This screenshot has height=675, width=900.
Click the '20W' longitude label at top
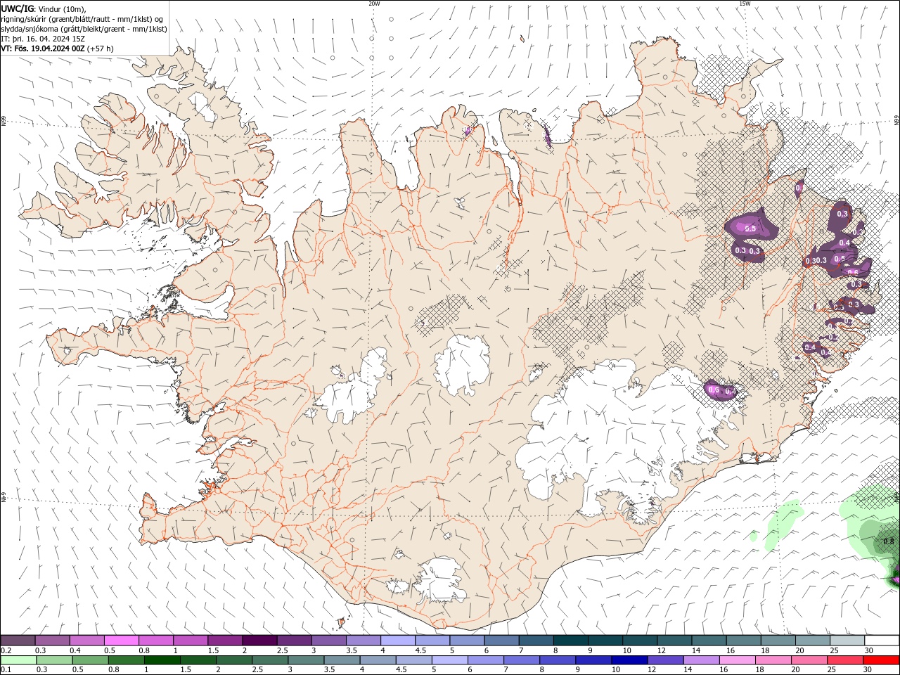click(375, 4)
